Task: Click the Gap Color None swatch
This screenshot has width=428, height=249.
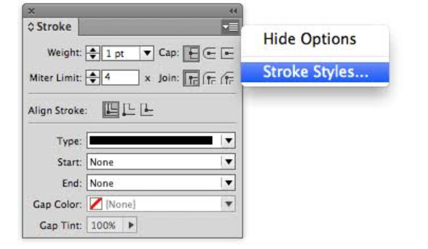Action: click(x=95, y=205)
